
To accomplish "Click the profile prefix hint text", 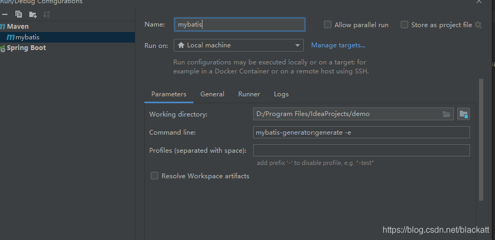I will click(315, 163).
